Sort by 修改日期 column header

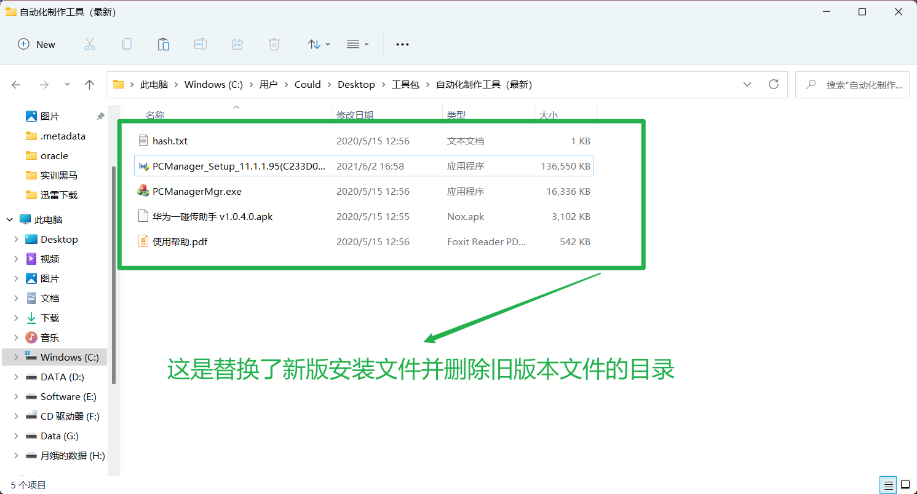[x=355, y=115]
